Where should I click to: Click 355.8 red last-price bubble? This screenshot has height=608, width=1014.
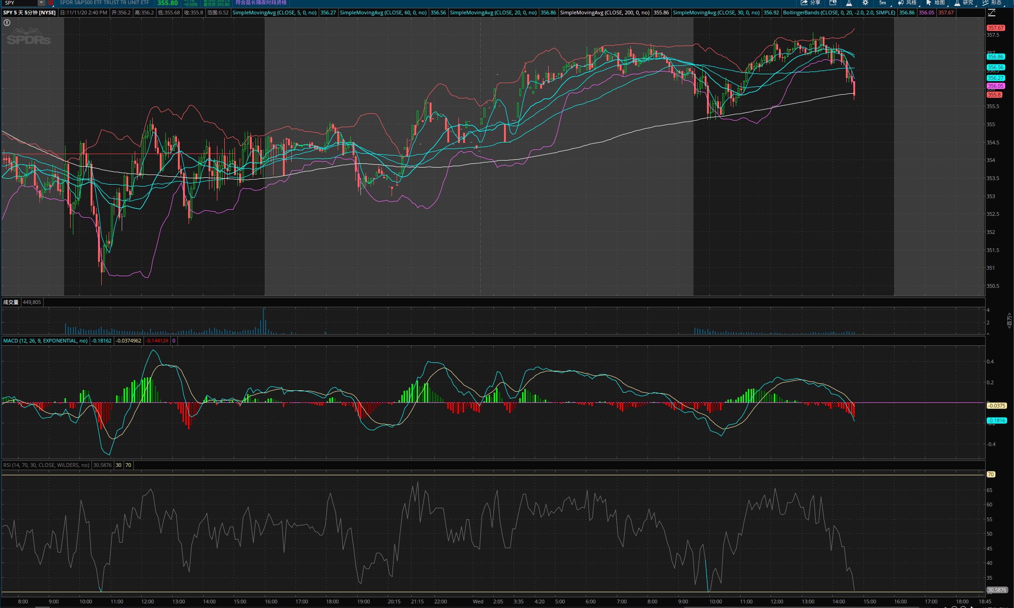pos(994,95)
